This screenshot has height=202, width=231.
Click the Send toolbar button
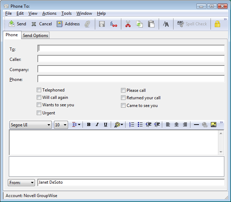(17, 24)
